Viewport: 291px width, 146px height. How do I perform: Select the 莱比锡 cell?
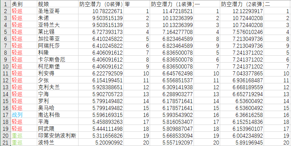coord(58,32)
